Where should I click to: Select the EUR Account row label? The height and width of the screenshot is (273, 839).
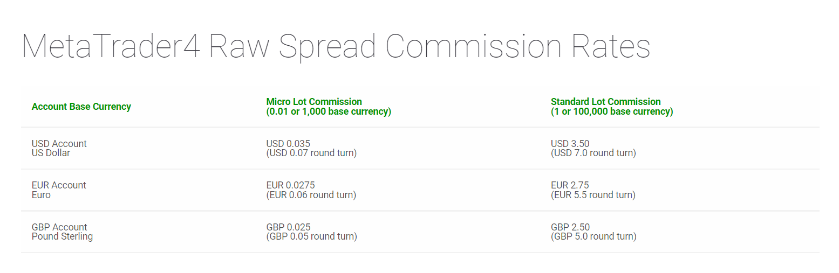[59, 185]
